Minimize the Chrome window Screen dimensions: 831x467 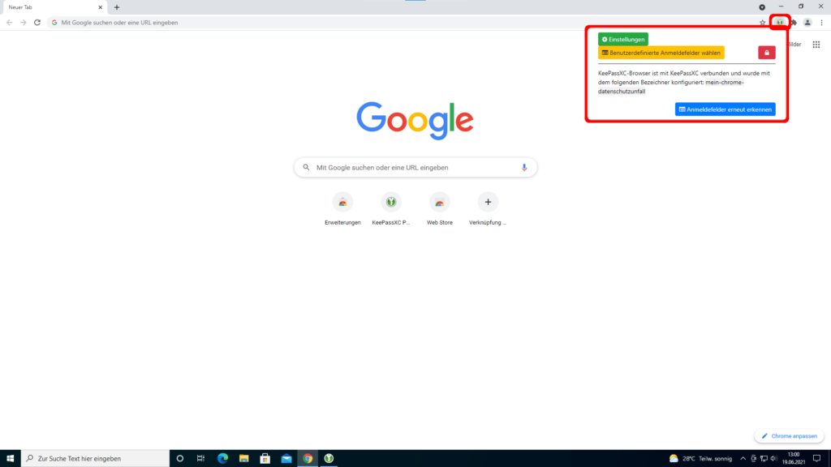(x=781, y=6)
